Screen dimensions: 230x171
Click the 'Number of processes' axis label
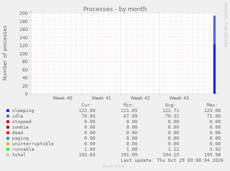pos(5,53)
